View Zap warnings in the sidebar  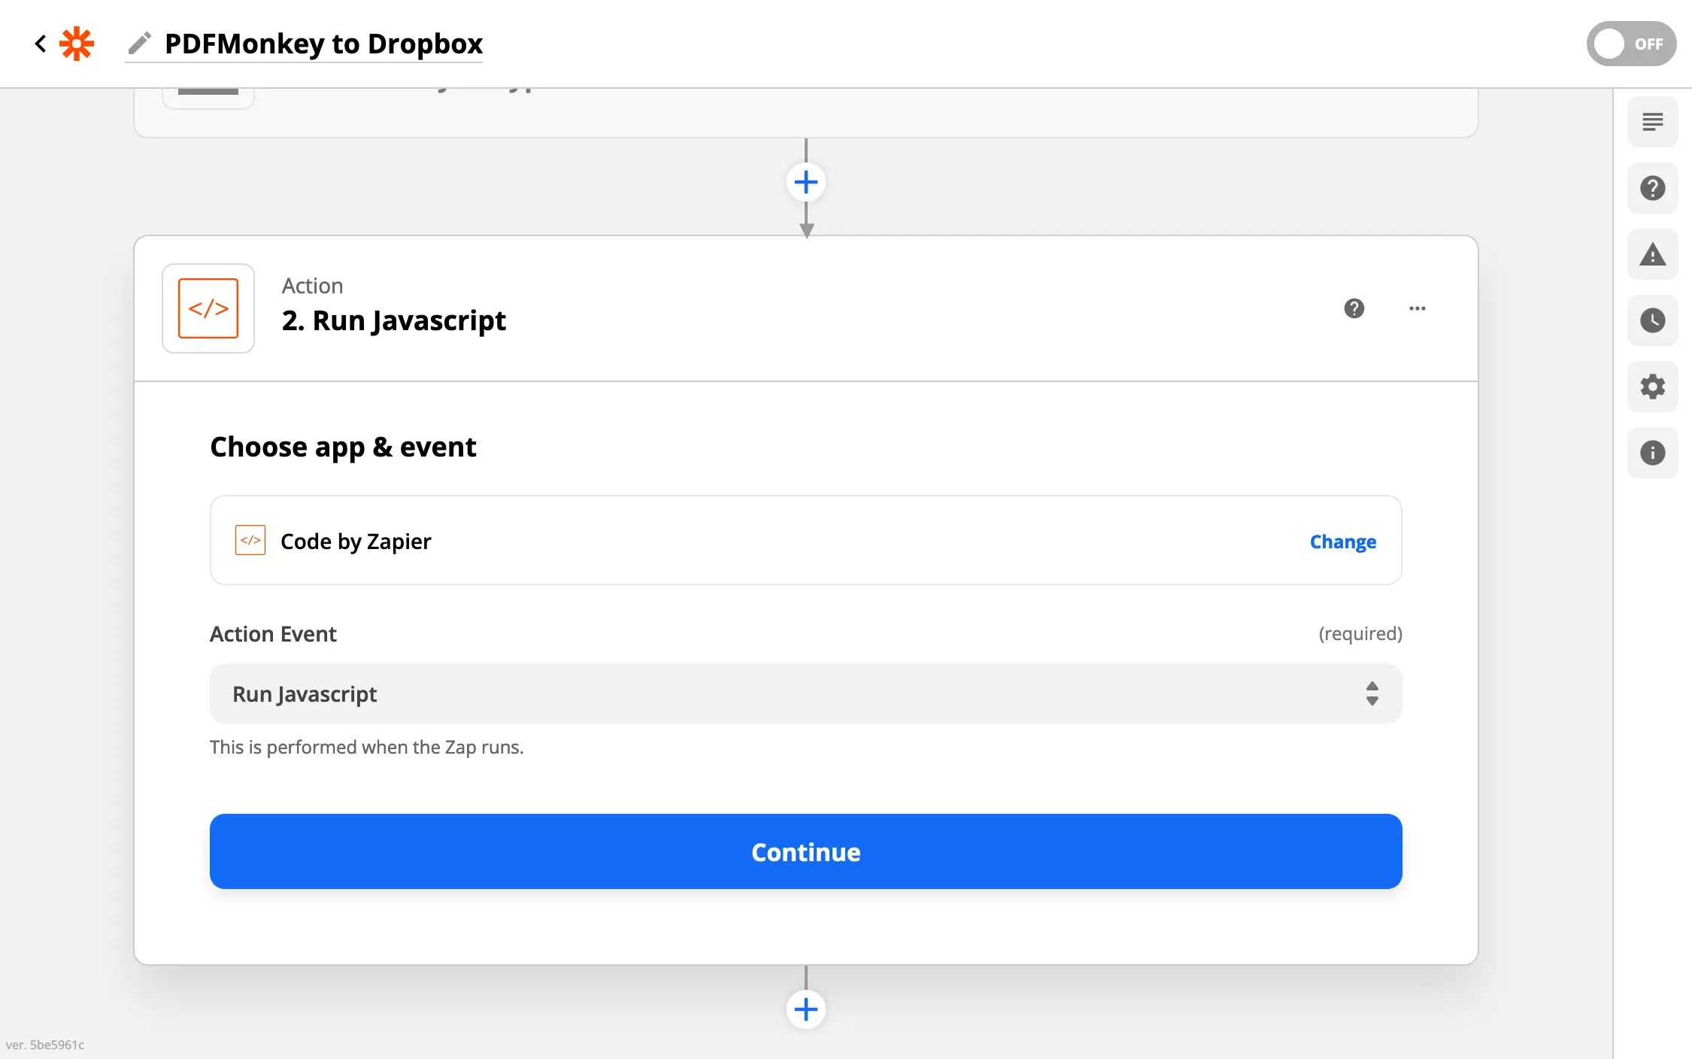(1652, 254)
